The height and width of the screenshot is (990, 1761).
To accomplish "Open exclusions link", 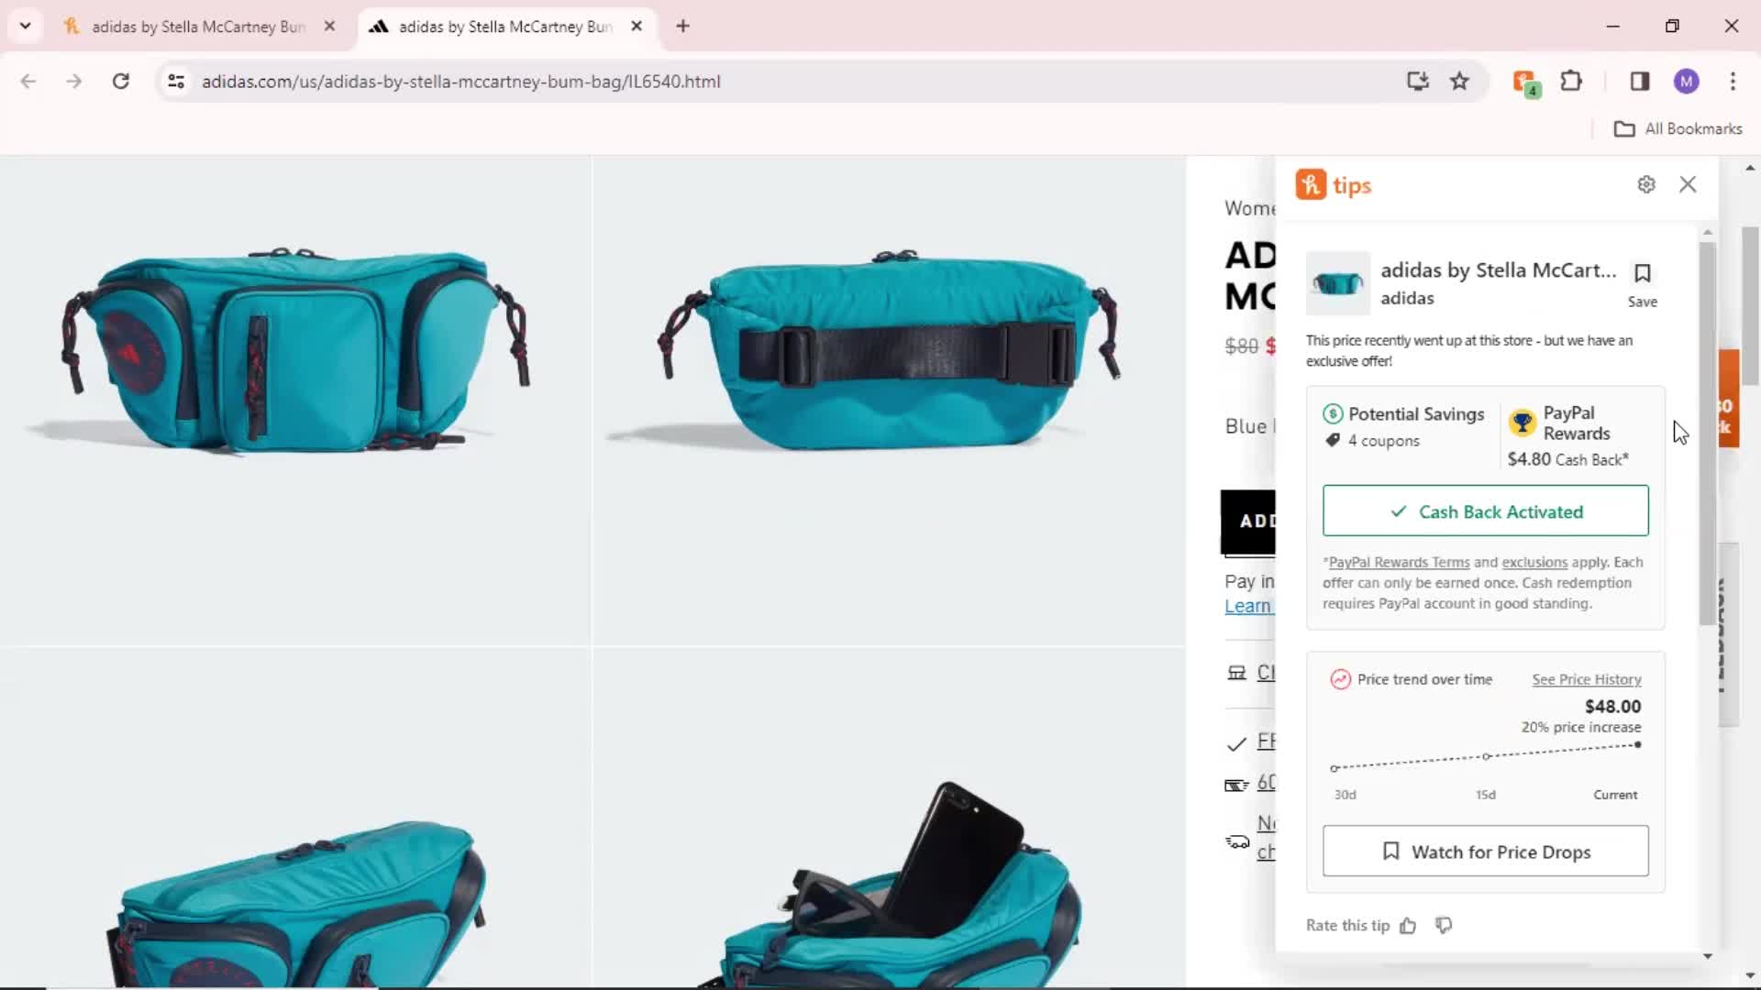I will (x=1534, y=562).
